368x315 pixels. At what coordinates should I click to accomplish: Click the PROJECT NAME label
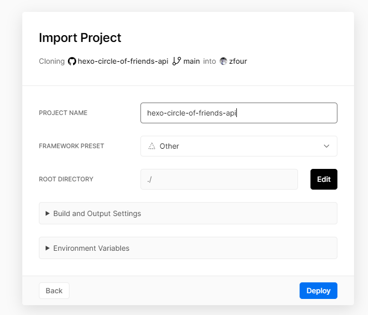click(63, 113)
